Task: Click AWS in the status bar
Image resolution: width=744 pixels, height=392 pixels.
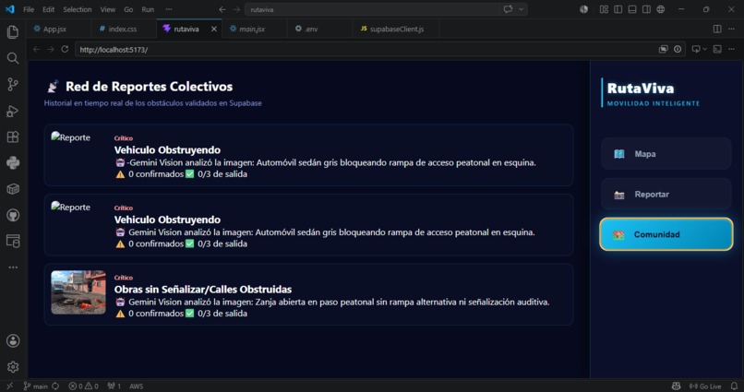Action: point(137,386)
